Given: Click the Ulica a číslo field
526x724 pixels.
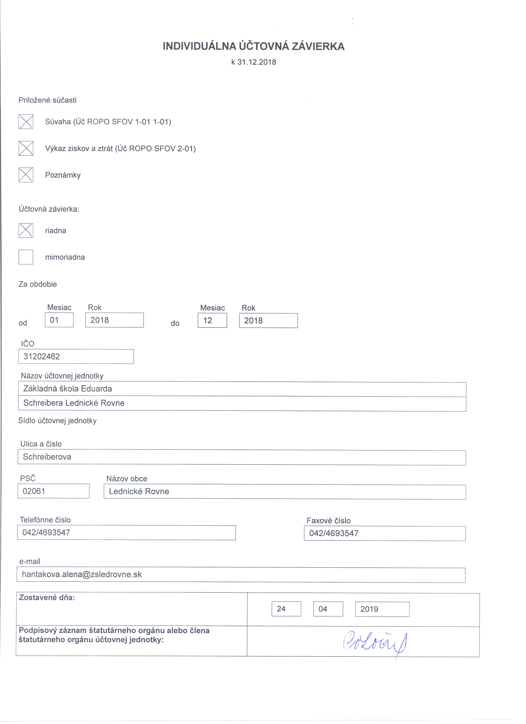Looking at the screenshot, I should point(242,457).
